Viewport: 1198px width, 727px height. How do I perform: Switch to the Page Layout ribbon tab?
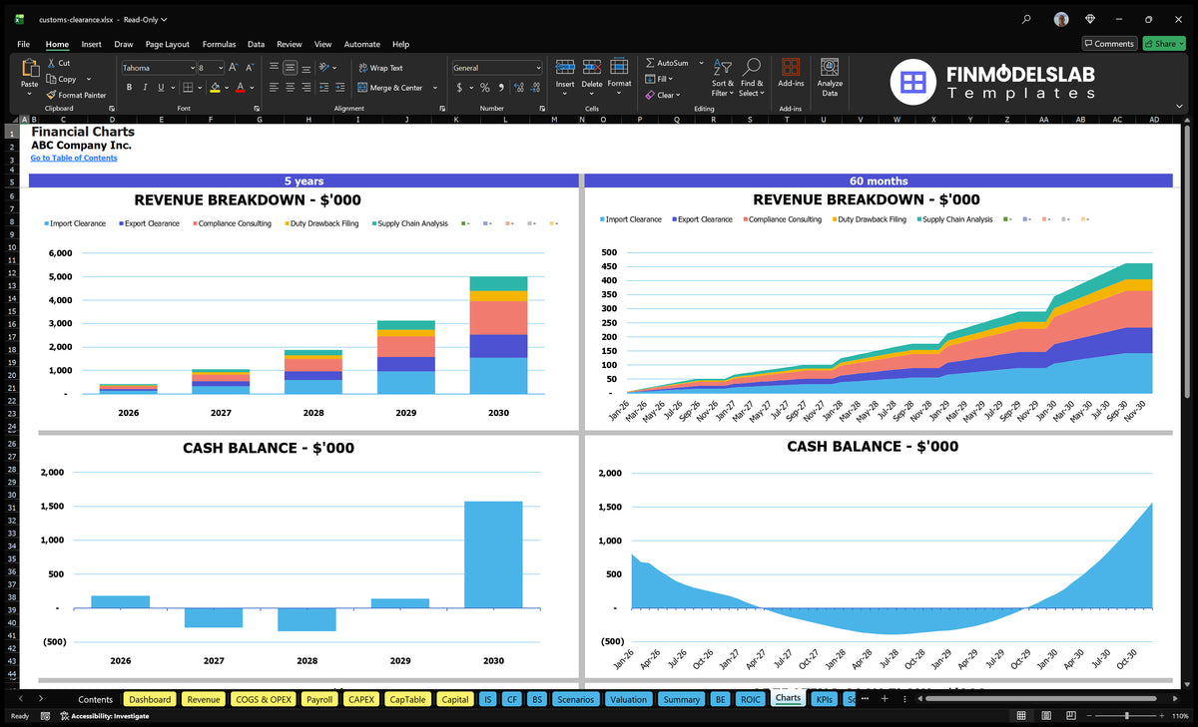(x=167, y=44)
